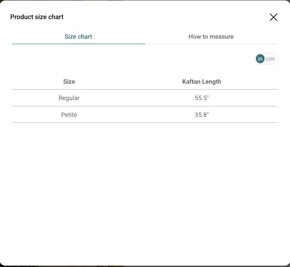Open the How to measure tab

tap(211, 36)
